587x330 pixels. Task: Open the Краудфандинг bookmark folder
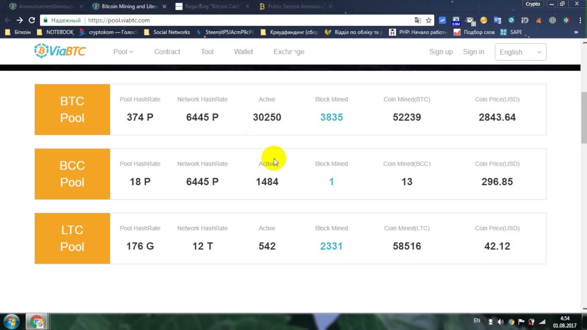(289, 32)
